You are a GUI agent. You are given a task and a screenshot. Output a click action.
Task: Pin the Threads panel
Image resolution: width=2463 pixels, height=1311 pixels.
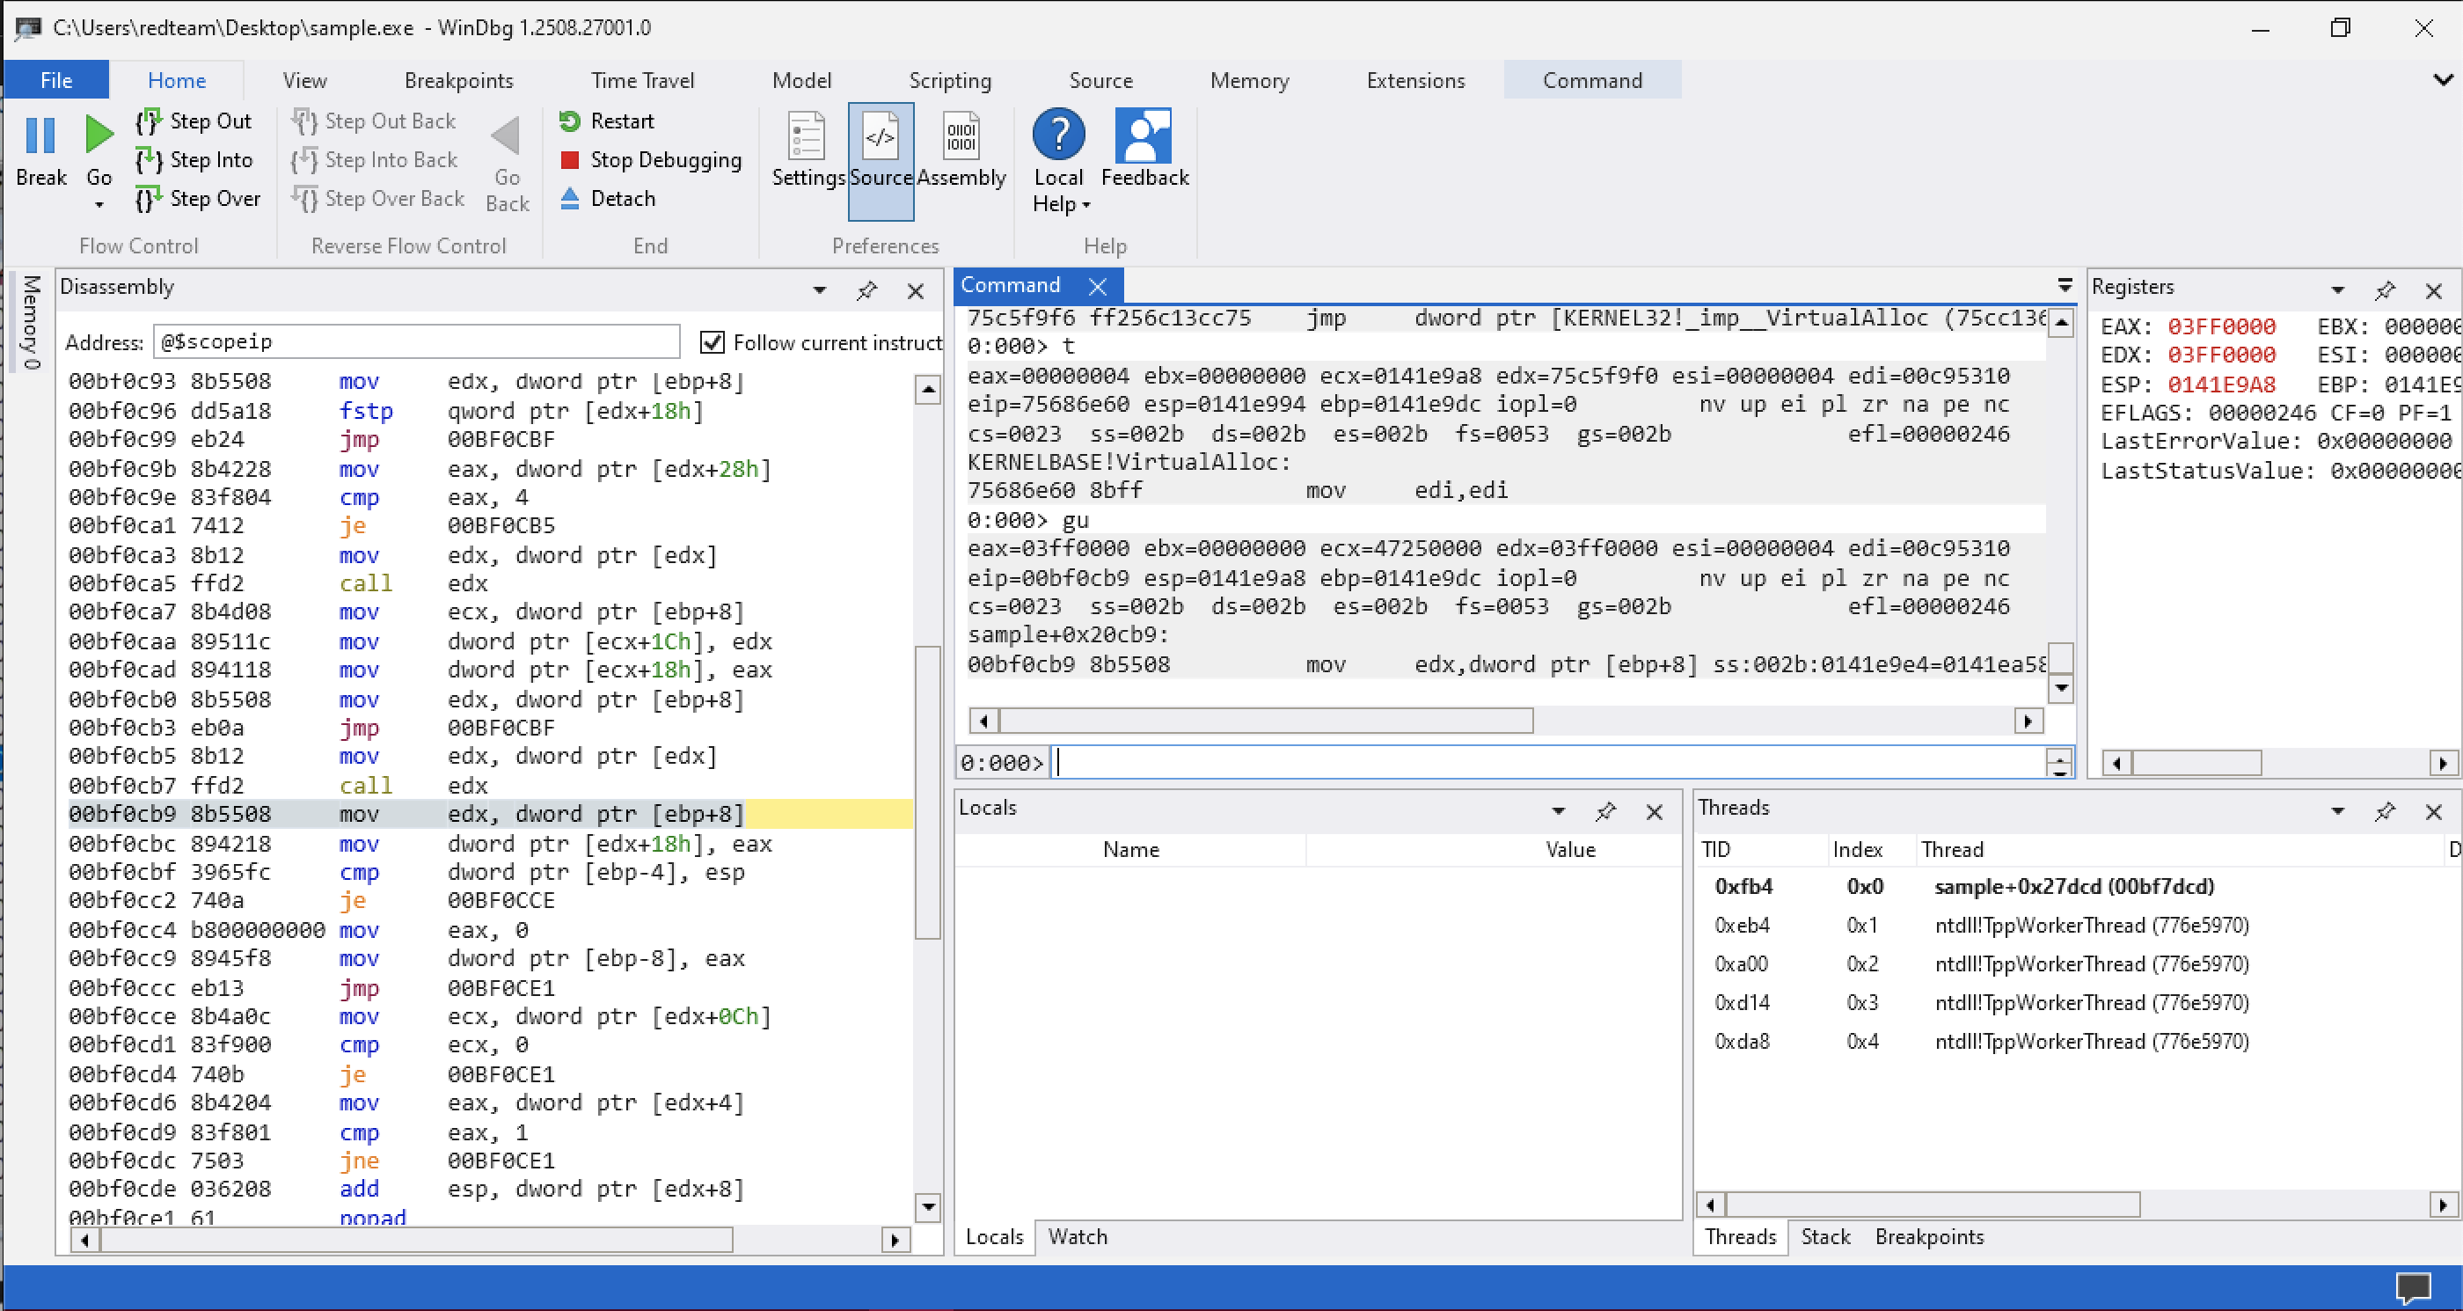(x=2385, y=812)
